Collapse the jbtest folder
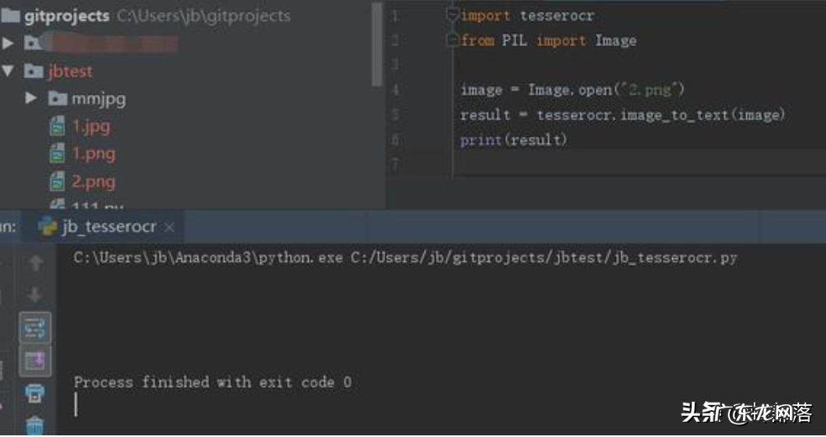 pos(8,71)
